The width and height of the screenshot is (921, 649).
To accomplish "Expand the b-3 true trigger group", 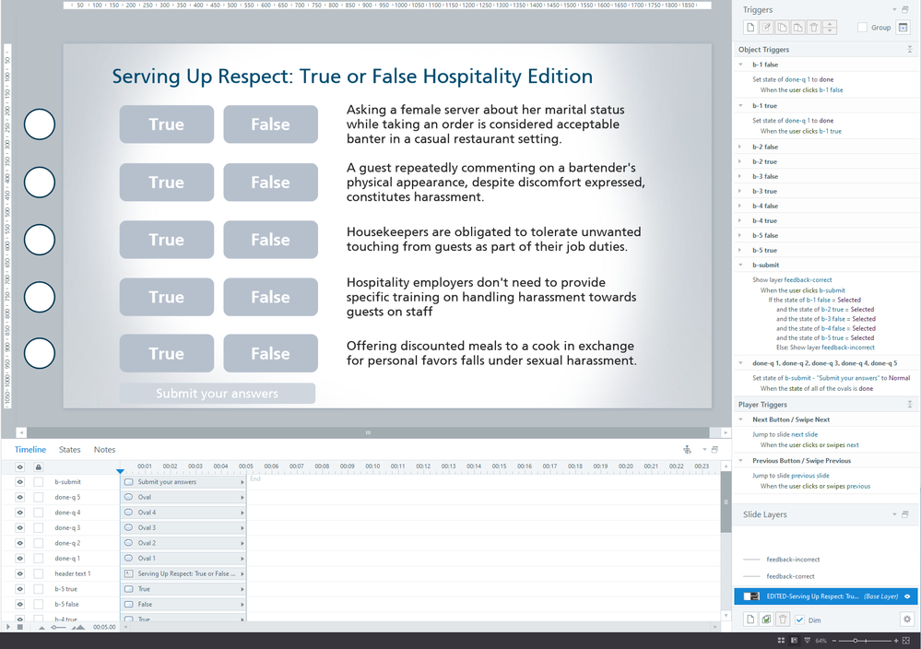I will point(740,191).
